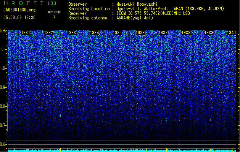Click the date stamp 05.09.08 19:30
Screen dimensions: 240x152
point(19,17)
